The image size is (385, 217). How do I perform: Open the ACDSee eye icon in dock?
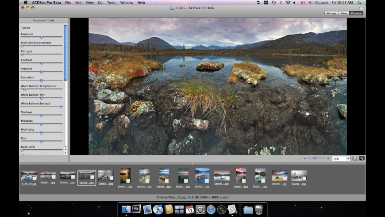[137, 209]
